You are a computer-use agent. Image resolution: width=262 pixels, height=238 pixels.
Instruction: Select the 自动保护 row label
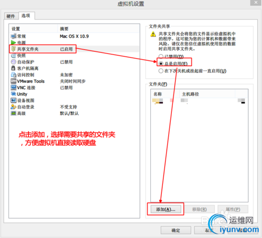(26, 62)
